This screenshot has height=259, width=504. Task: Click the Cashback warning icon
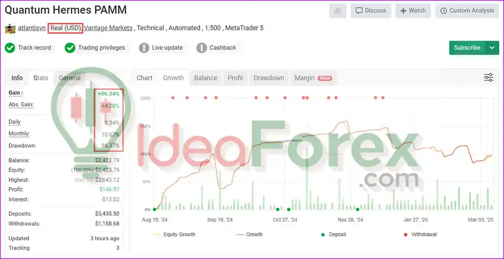pos(201,48)
